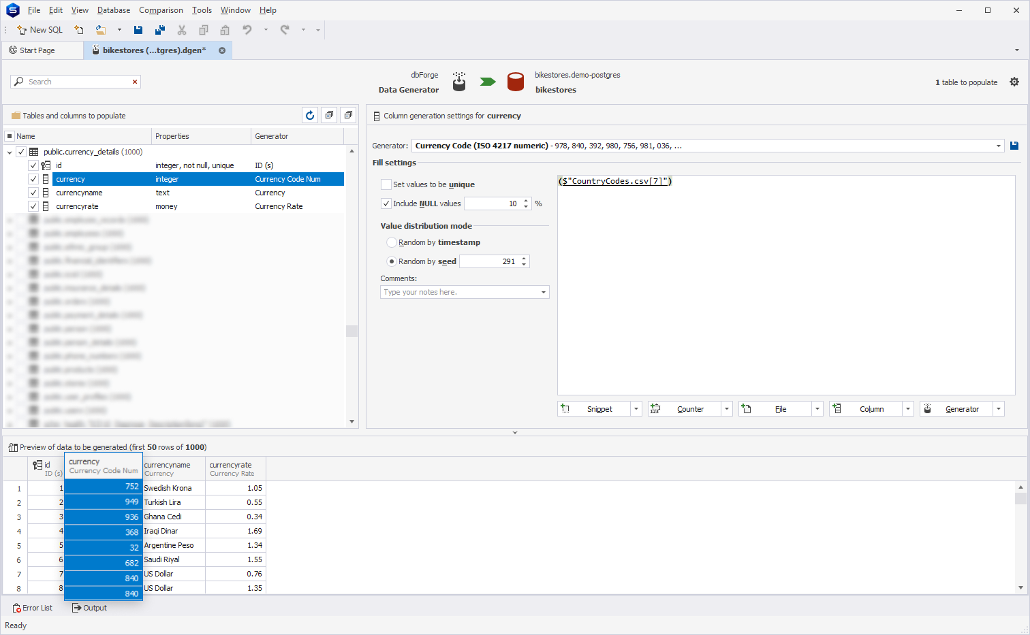Open dropdown next to open file icon
1030x635 pixels.
[x=119, y=30]
